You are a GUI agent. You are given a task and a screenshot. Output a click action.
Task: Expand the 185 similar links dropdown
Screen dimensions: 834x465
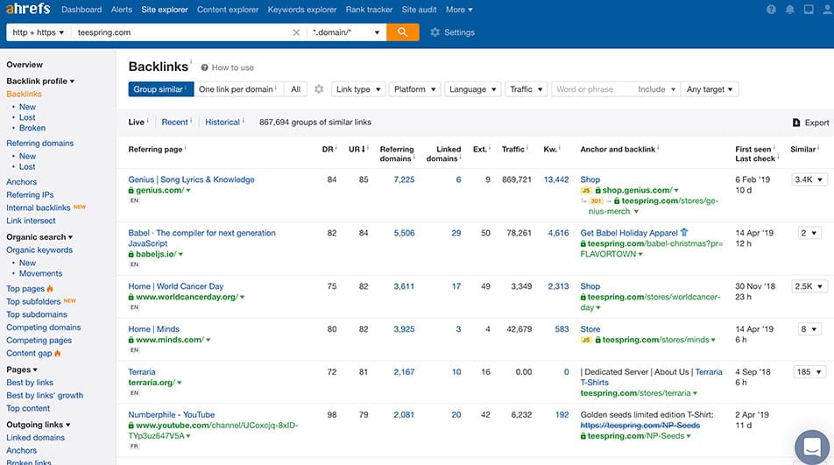(809, 372)
